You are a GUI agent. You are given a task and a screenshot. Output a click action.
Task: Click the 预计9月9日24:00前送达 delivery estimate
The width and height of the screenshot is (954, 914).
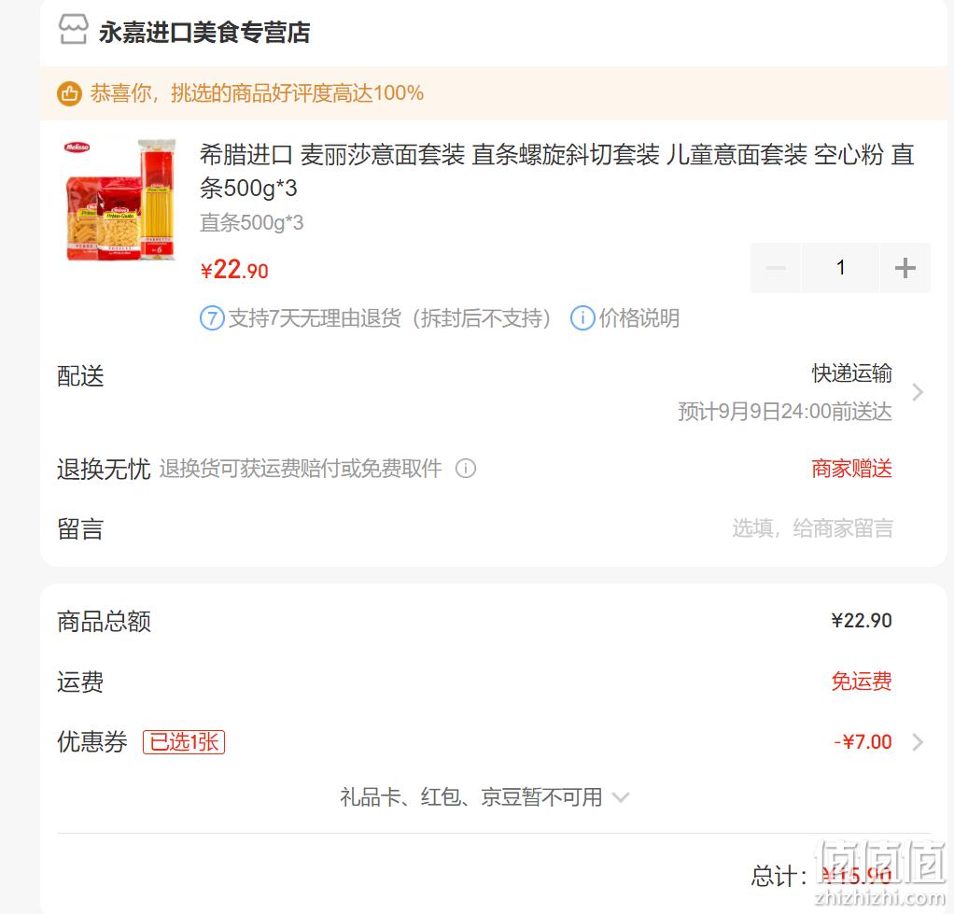click(x=785, y=412)
